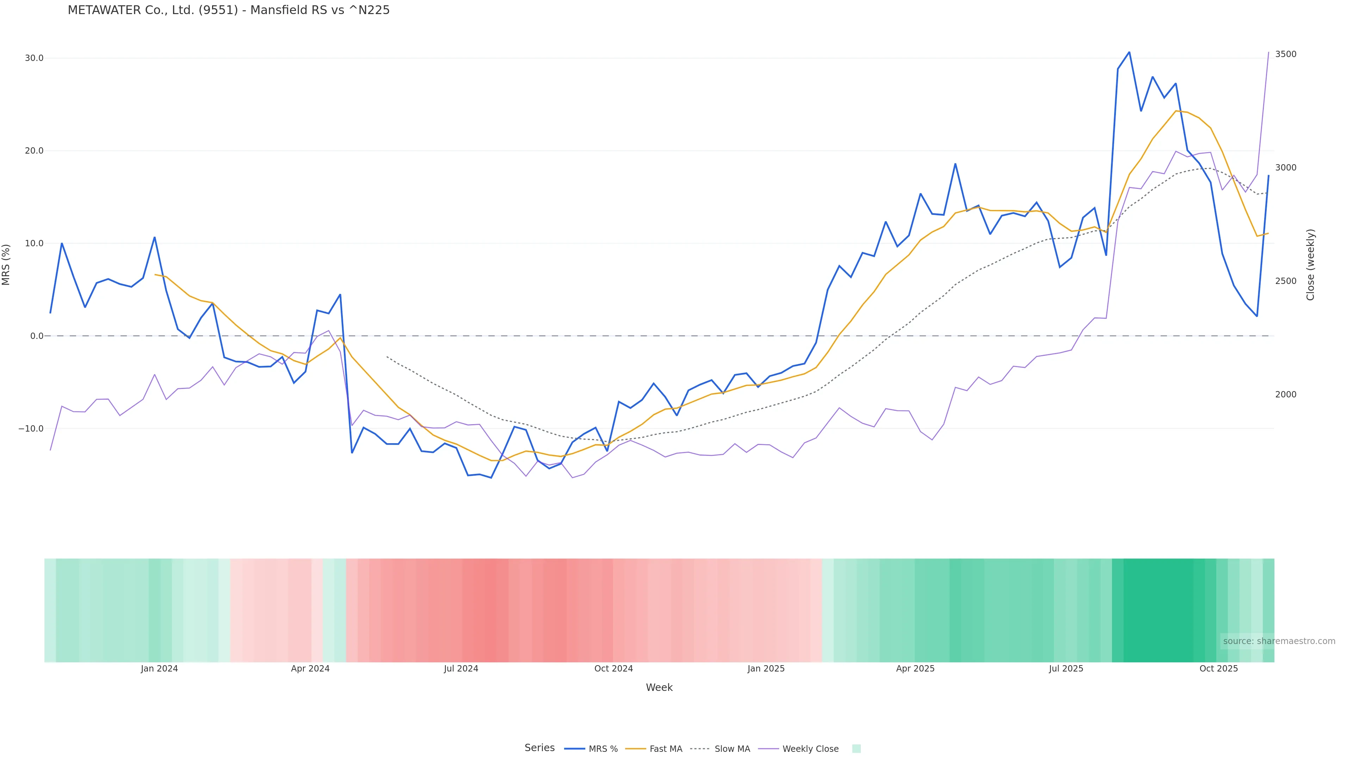Click the Jan 2025 x-axis tick label
The width and height of the screenshot is (1353, 761).
(x=766, y=669)
